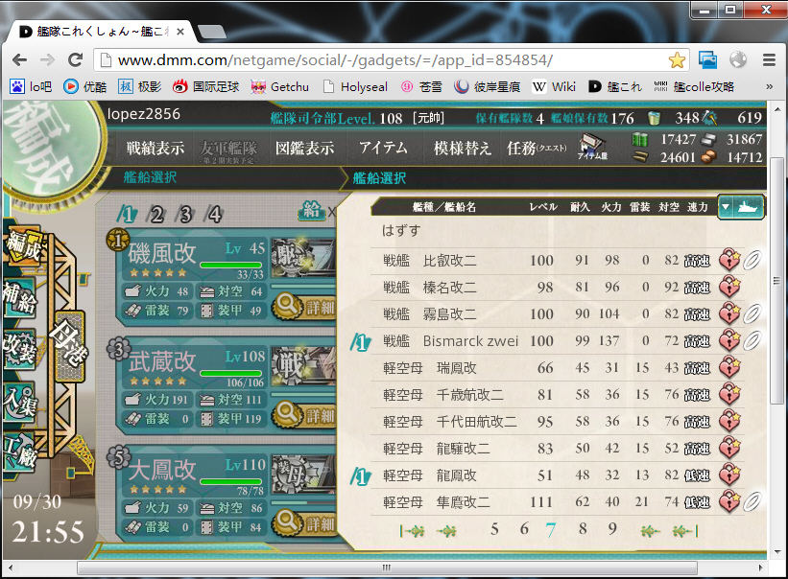Click the browser back arrow
788x579 pixels.
(19, 60)
